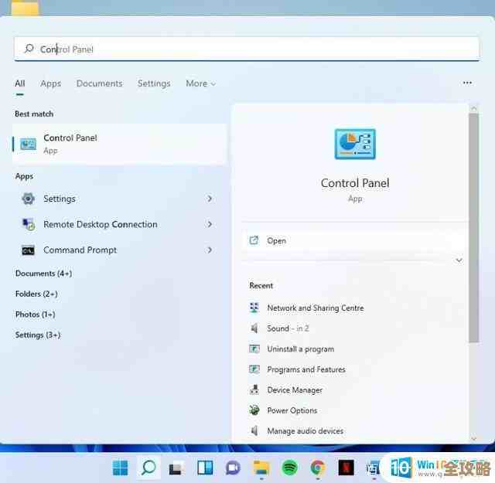Open recent Network and Sharing Centre

(x=316, y=308)
